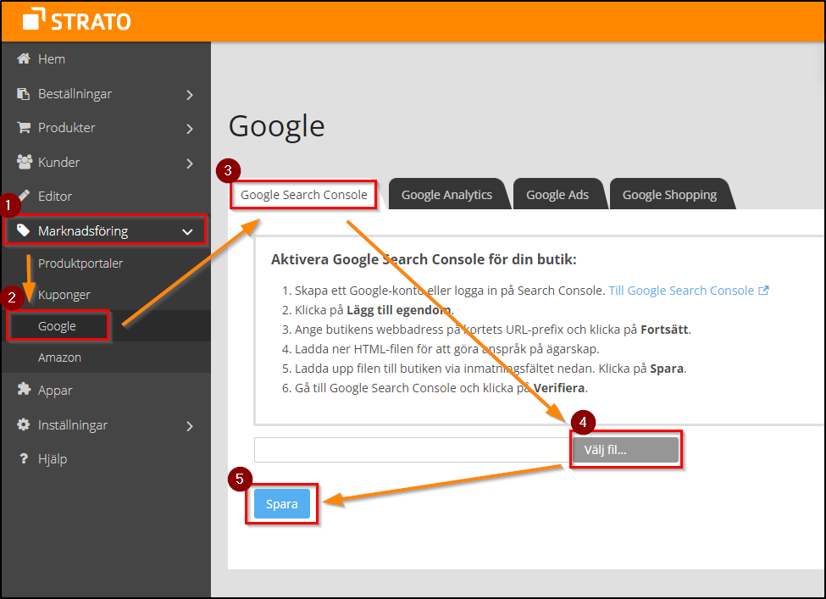
Task: Click the Inställningar gear icon
Action: (x=24, y=425)
